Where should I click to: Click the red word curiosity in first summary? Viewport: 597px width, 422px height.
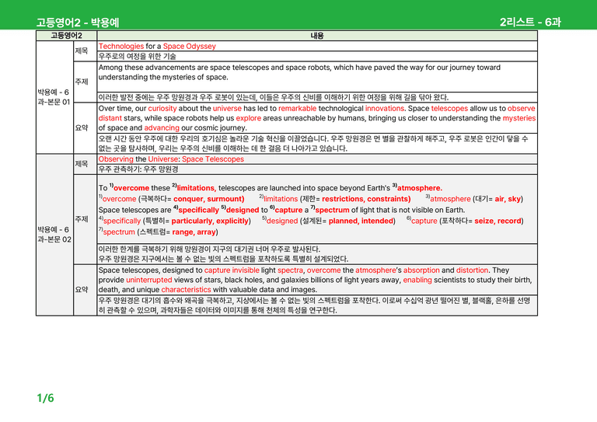click(x=162, y=109)
